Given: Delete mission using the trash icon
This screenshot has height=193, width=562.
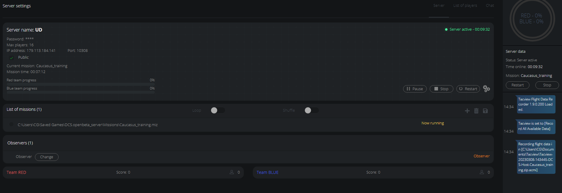Looking at the screenshot, I should point(476,111).
